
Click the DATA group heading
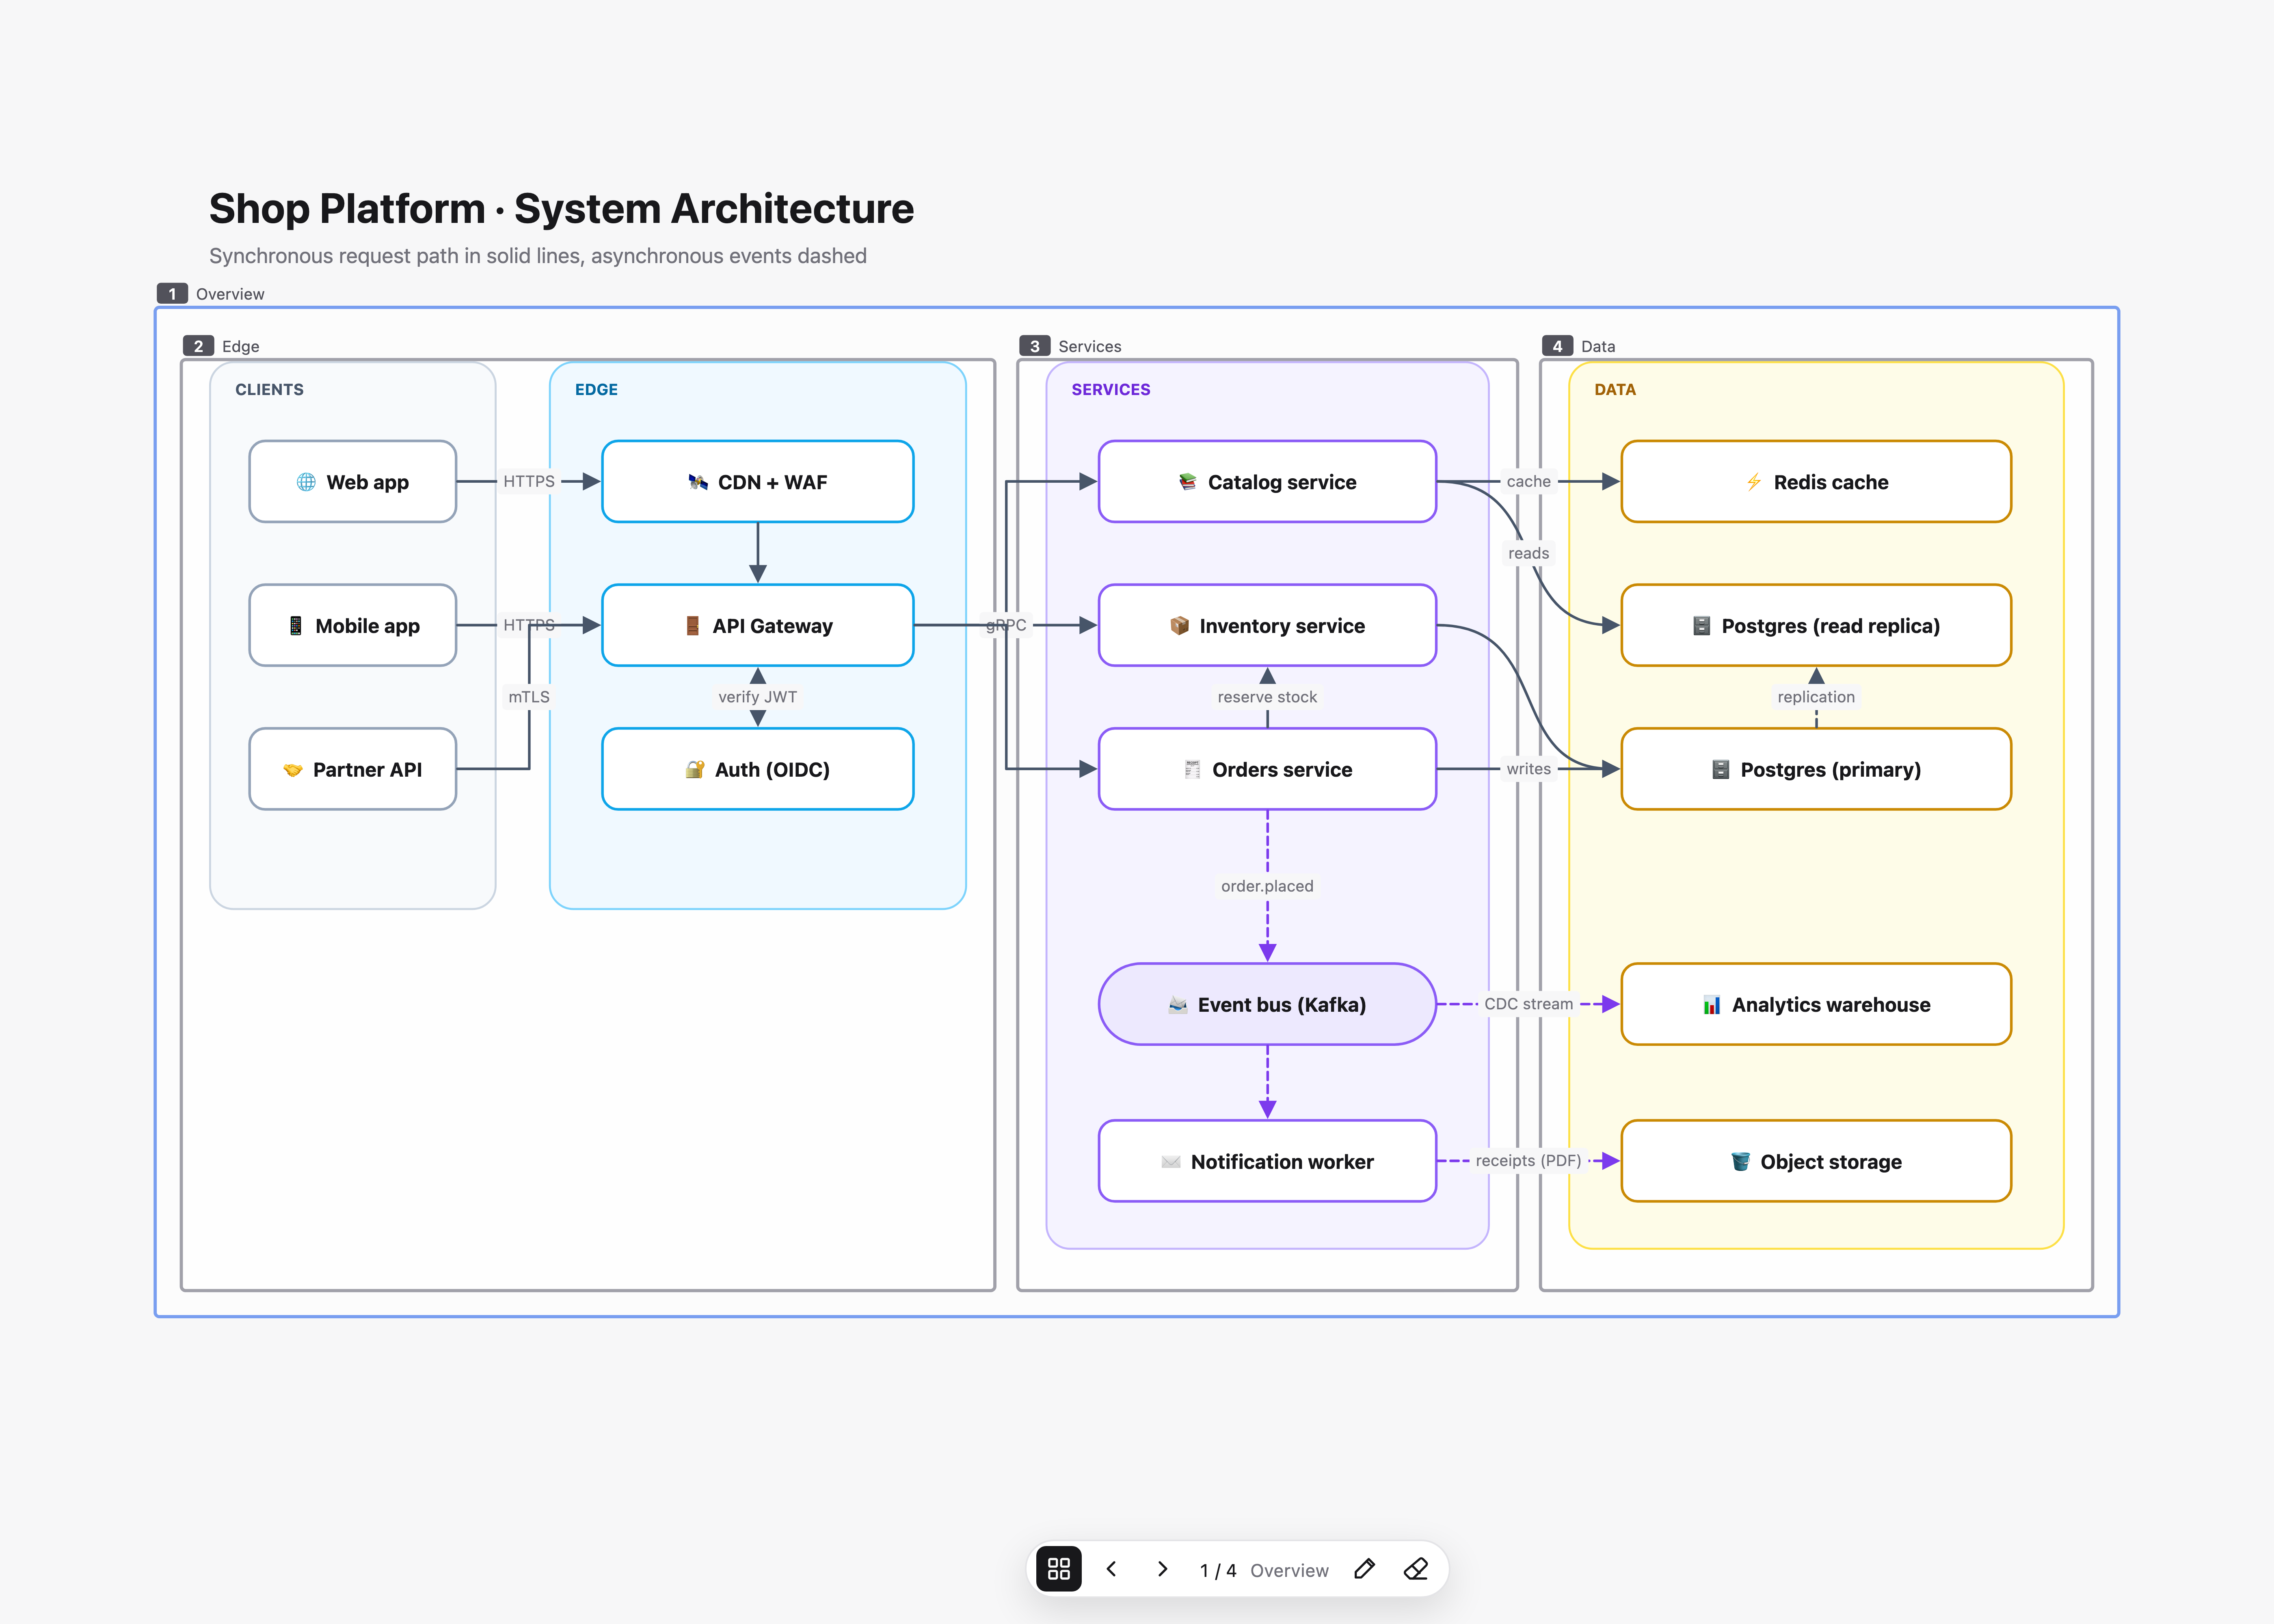tap(1615, 390)
